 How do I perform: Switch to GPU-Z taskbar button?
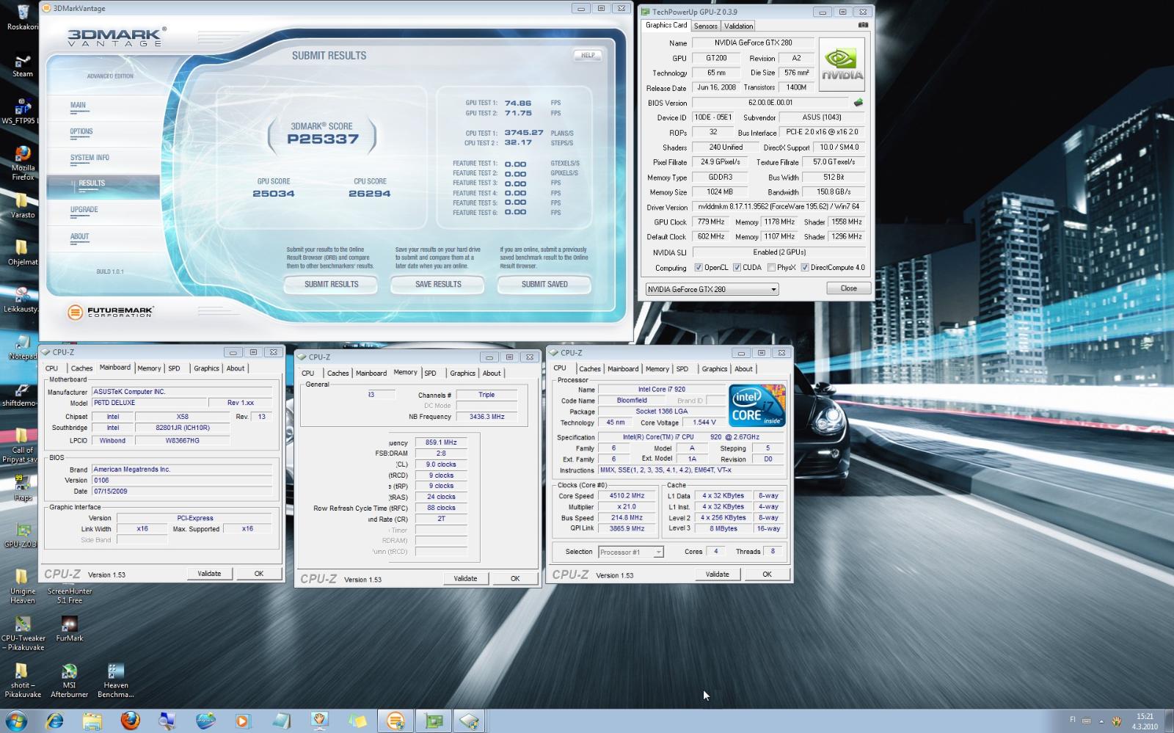click(x=432, y=721)
